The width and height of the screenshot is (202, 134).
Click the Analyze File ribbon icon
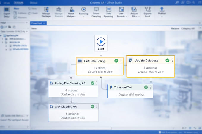pyautogui.click(x=134, y=9)
